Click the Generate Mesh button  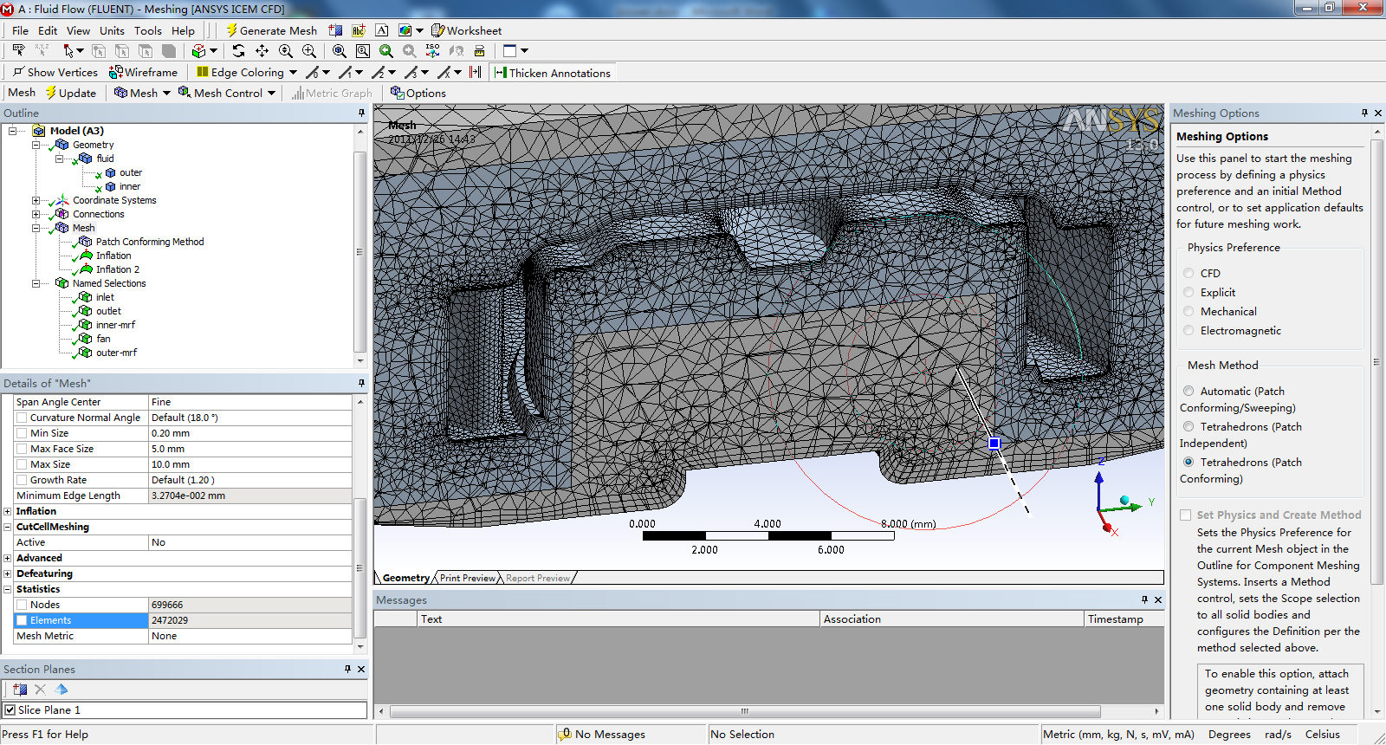tap(271, 30)
